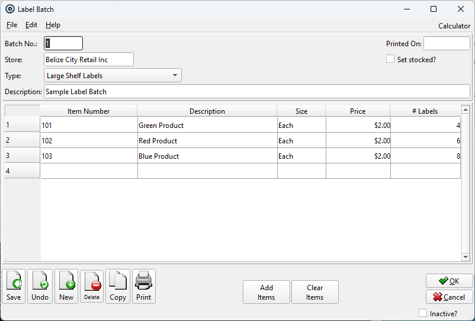The height and width of the screenshot is (321, 475).
Task: Select row header 2
Action: (23, 140)
